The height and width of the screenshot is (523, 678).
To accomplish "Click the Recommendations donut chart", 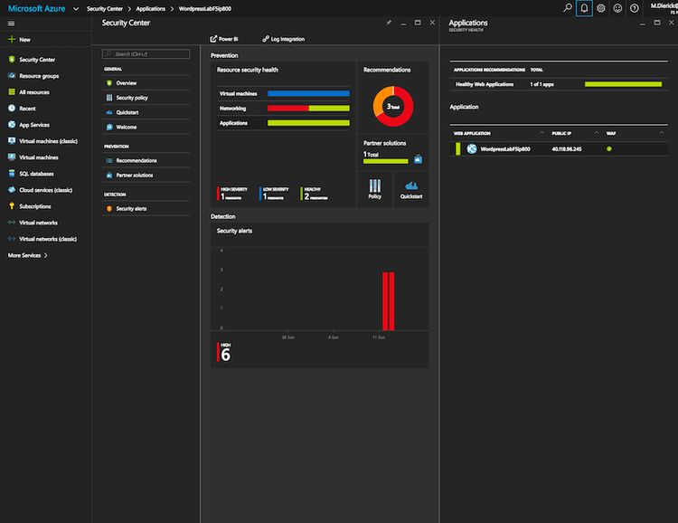I will click(x=393, y=106).
